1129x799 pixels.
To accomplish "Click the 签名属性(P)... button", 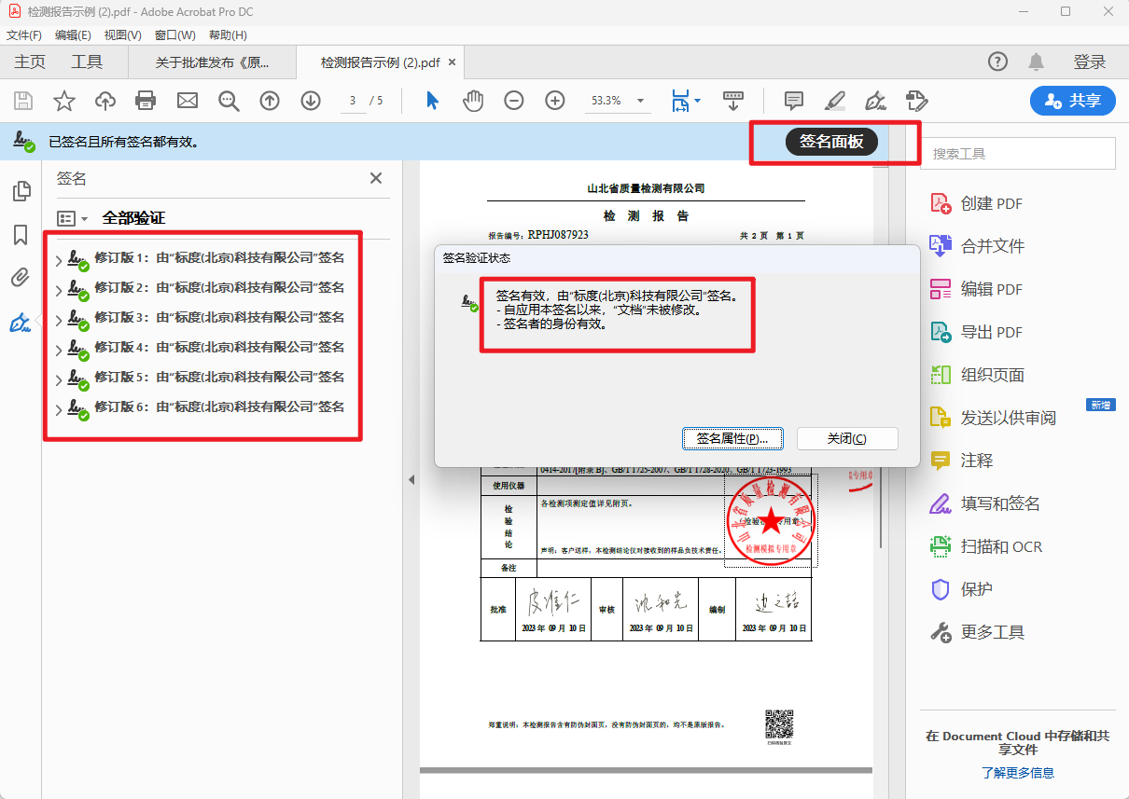I will (732, 438).
